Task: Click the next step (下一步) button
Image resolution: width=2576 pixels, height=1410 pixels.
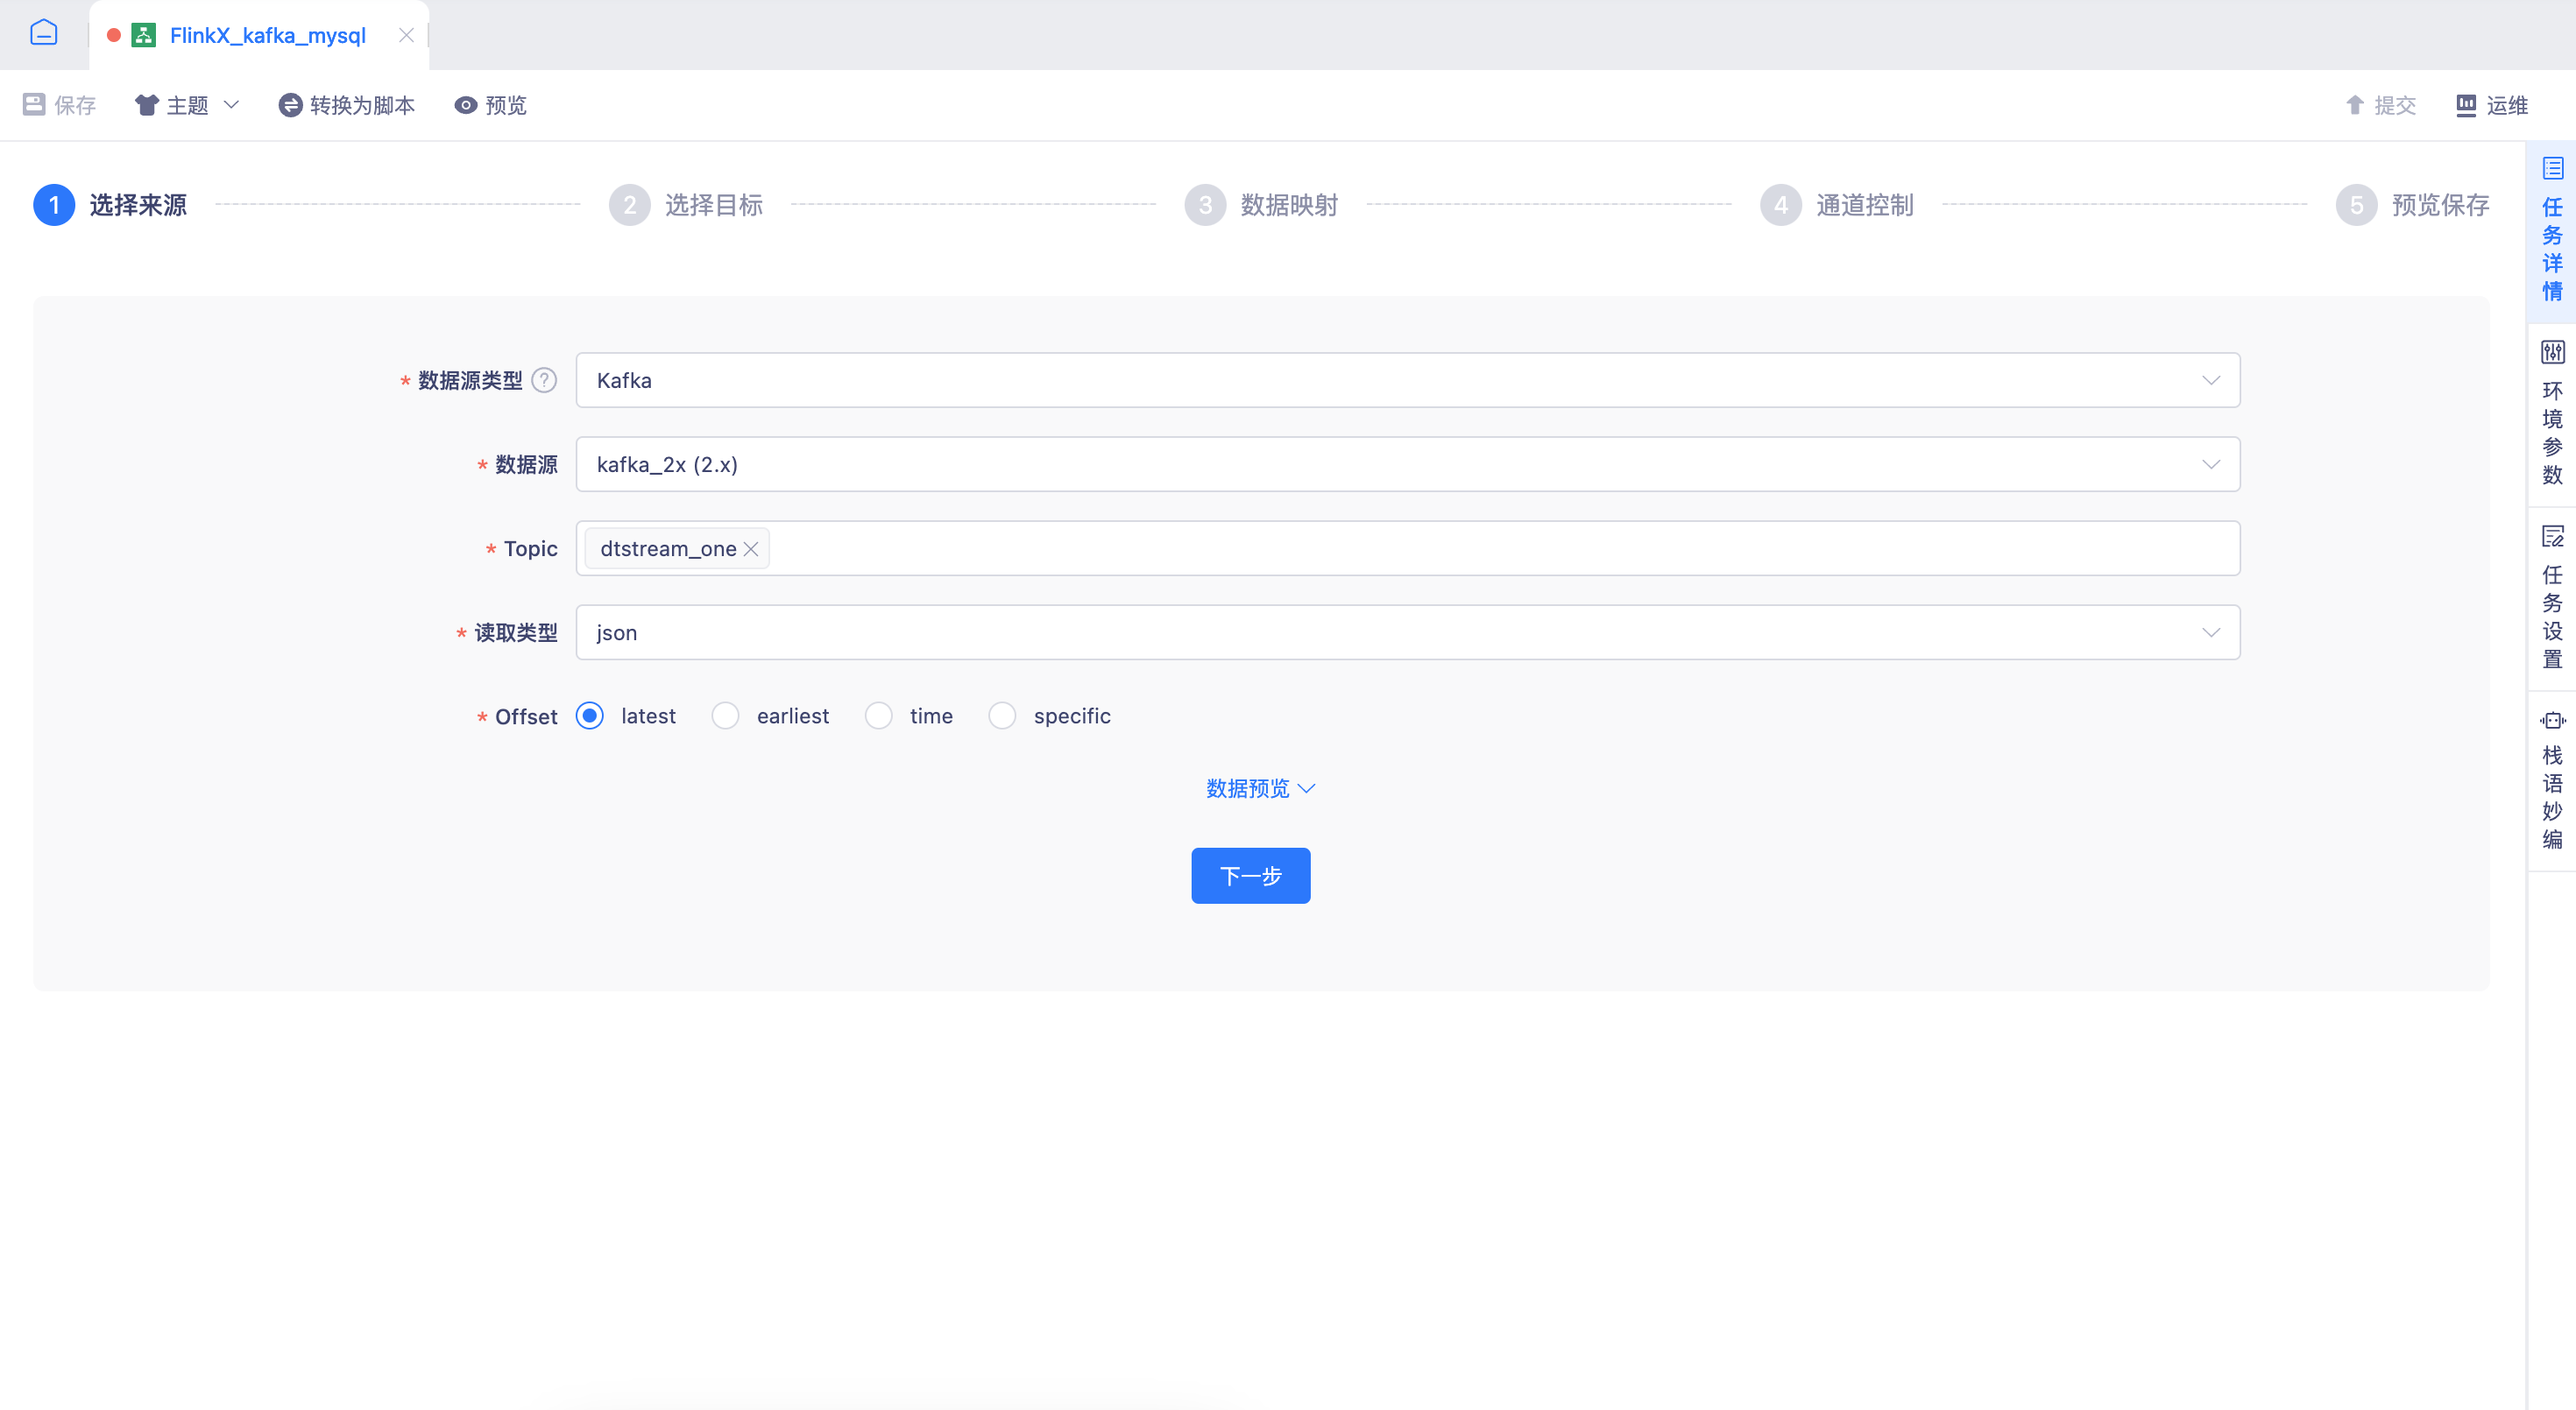Action: (x=1250, y=876)
